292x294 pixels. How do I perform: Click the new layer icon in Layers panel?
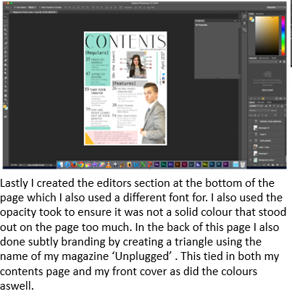278,165
